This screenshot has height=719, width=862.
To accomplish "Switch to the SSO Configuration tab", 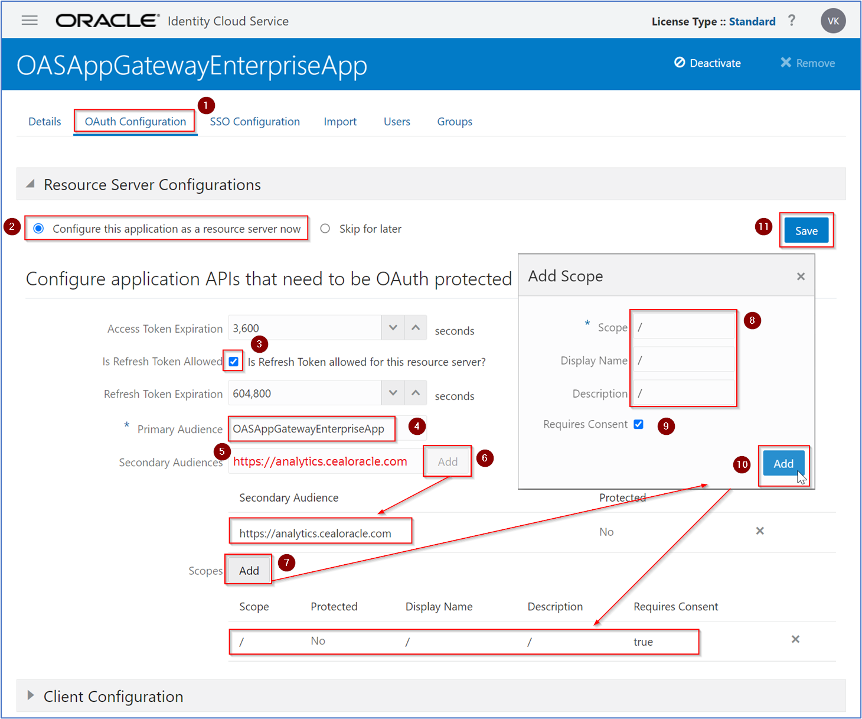I will [x=255, y=122].
